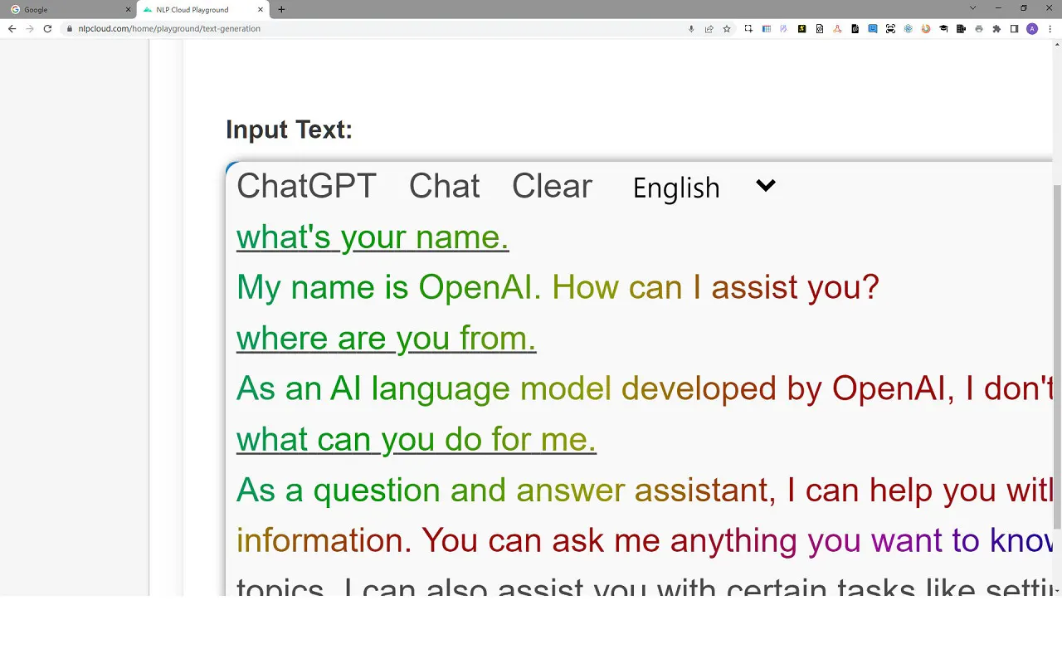Viewport: 1062px width, 664px height.
Task: Open the purple handwriting-style extension
Action: point(784,28)
